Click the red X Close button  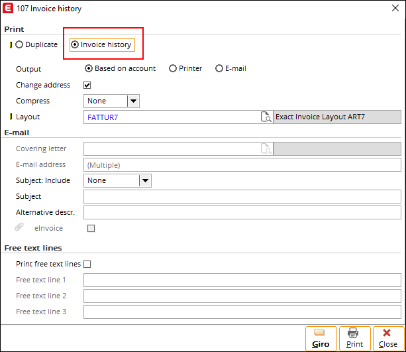(x=388, y=338)
